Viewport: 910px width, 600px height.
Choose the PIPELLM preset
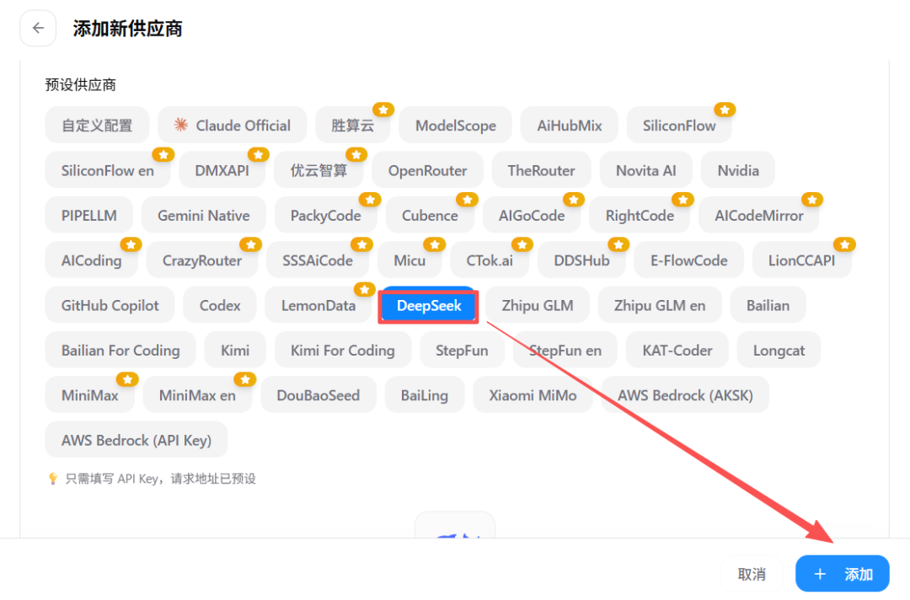(x=88, y=215)
